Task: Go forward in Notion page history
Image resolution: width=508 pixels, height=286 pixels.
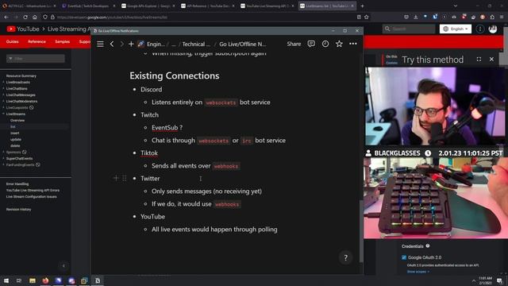Action: (121, 44)
